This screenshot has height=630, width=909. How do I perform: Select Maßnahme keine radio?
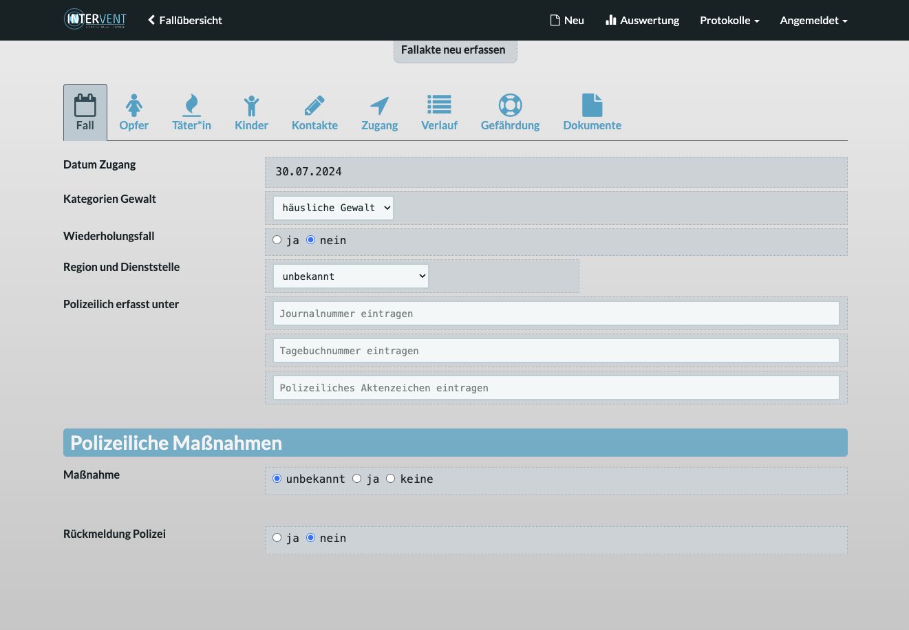[x=391, y=479]
